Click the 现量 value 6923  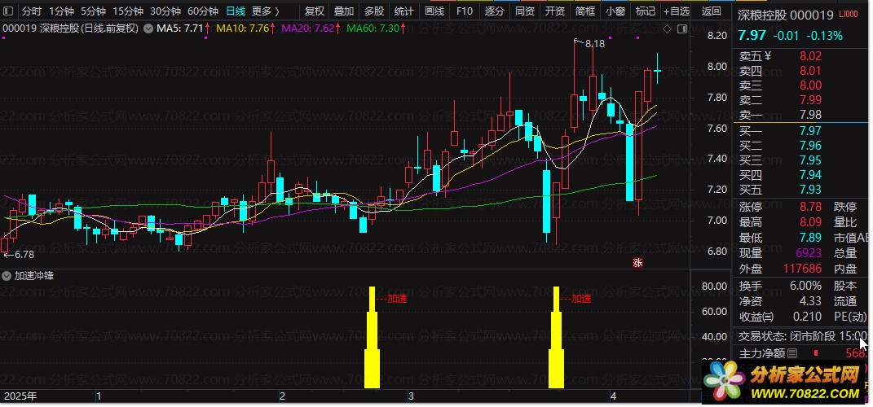pos(809,253)
